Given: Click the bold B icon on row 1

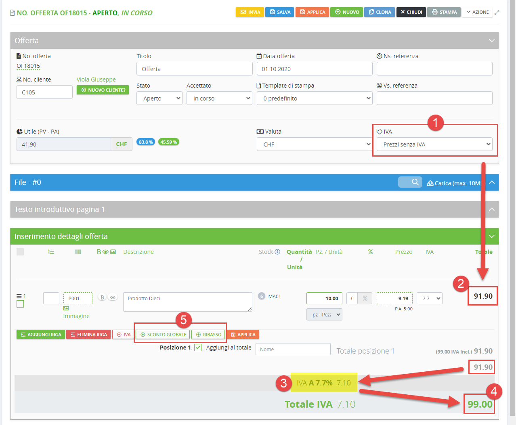Looking at the screenshot, I should pyautogui.click(x=102, y=297).
